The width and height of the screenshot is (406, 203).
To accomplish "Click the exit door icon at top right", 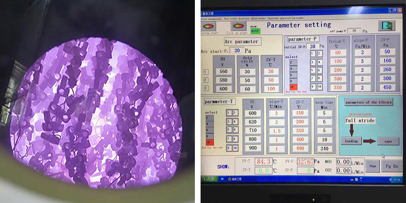I will (386, 26).
